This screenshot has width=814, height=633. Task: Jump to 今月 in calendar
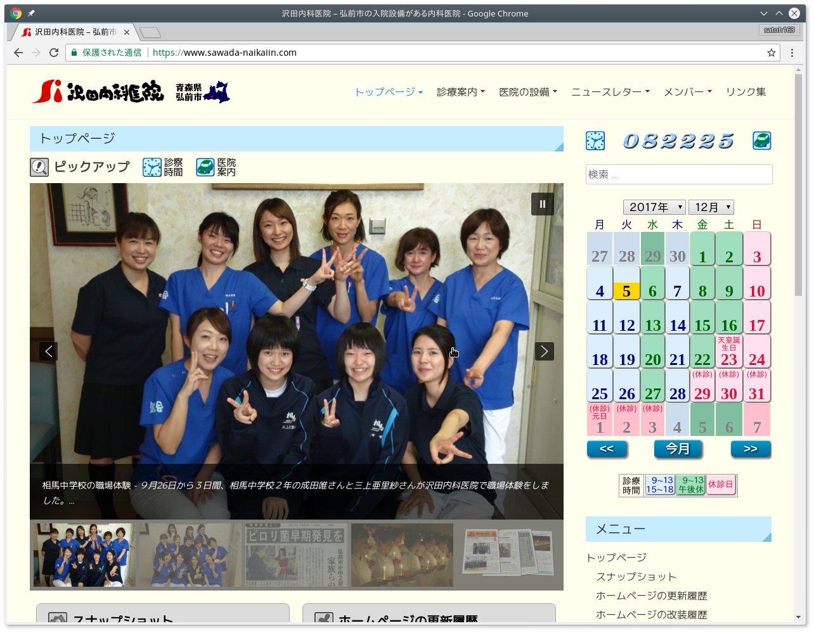coord(678,449)
